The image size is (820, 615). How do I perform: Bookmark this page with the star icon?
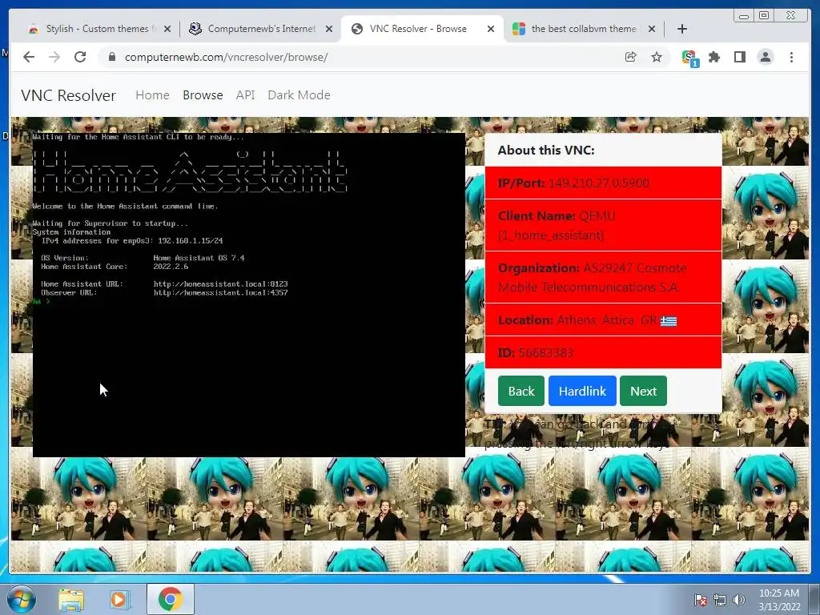coord(657,57)
